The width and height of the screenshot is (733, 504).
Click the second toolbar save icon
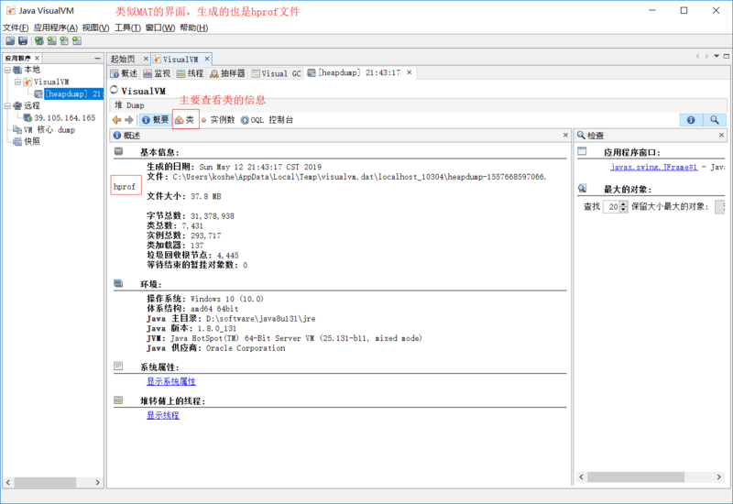(22, 40)
